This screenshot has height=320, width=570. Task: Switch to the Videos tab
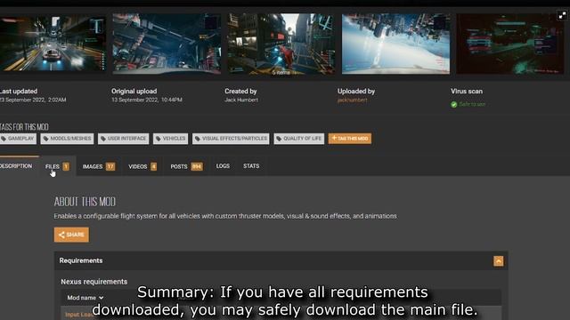142,166
